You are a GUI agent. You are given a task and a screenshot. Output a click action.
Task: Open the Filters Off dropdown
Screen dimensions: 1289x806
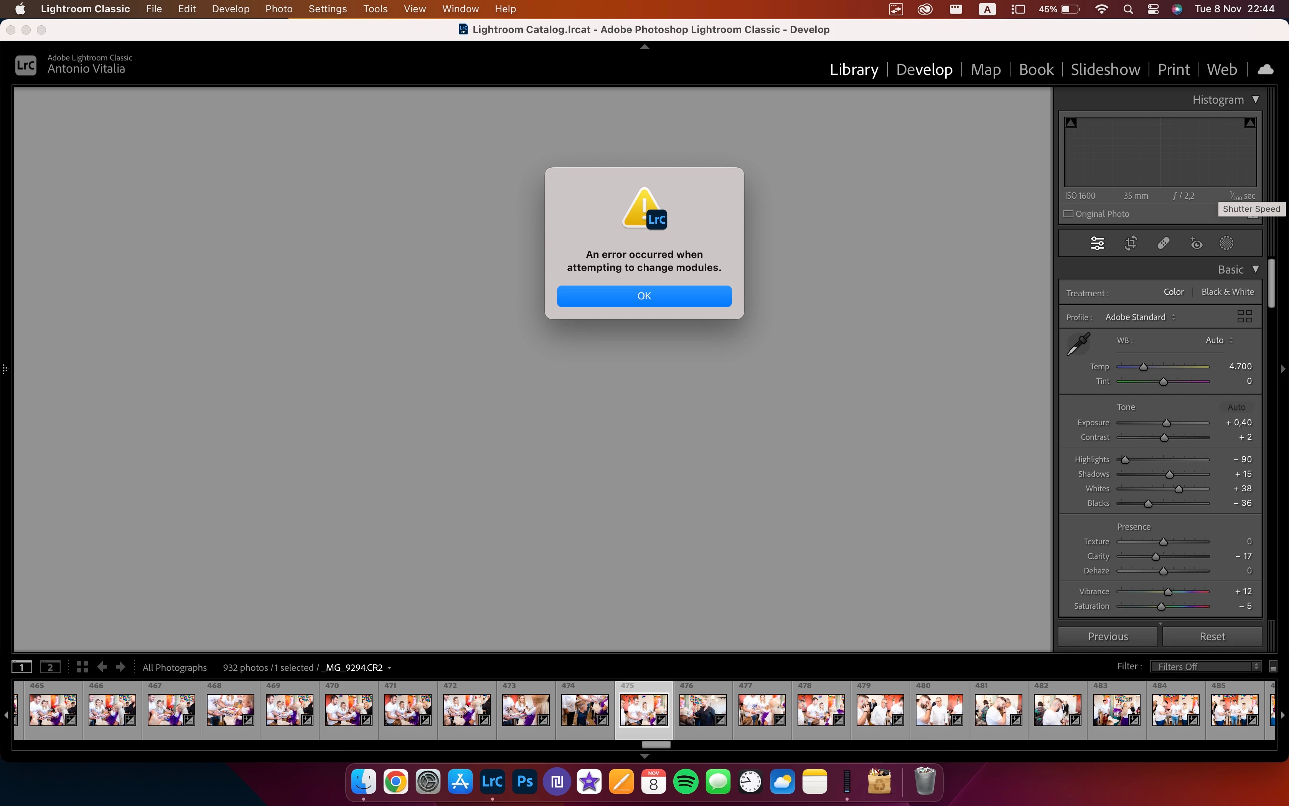1205,667
